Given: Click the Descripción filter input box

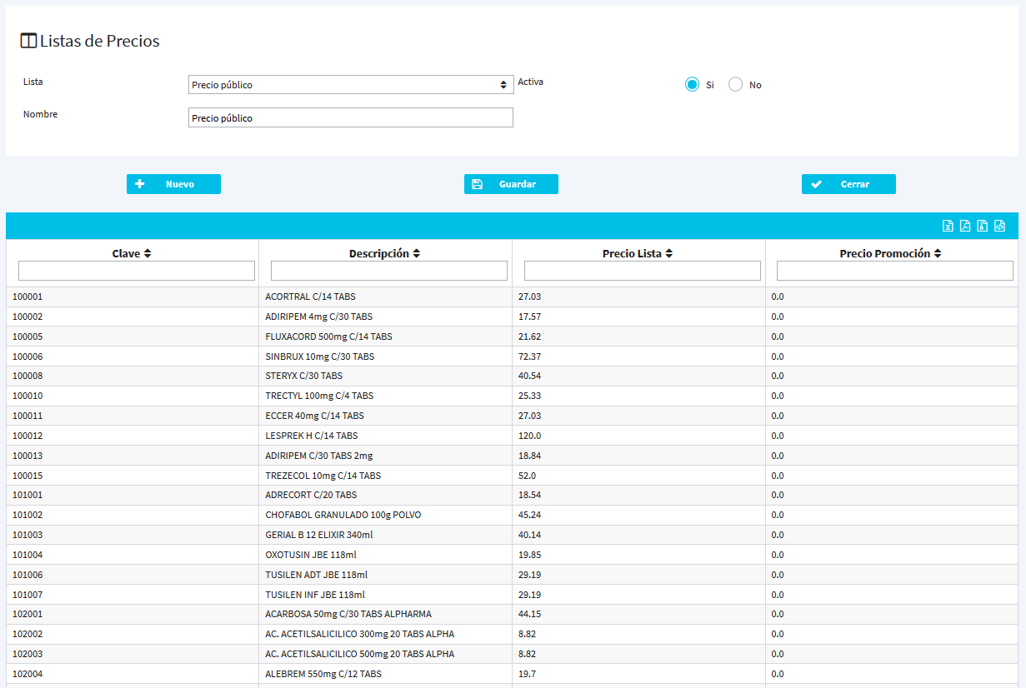Looking at the screenshot, I should pyautogui.click(x=389, y=271).
